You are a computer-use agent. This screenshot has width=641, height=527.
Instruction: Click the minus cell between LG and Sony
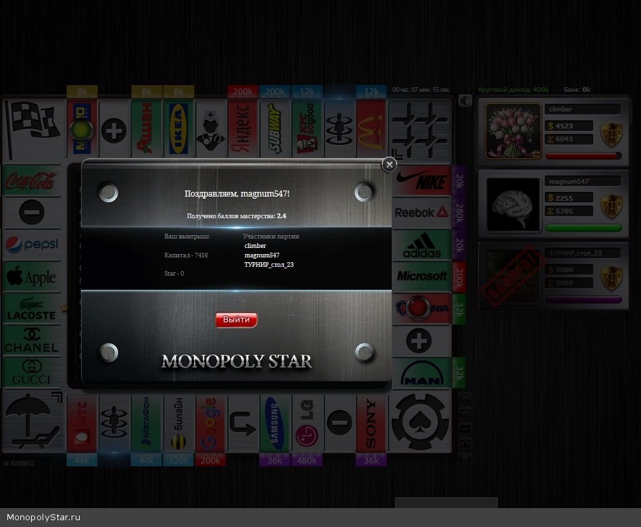pyautogui.click(x=339, y=424)
